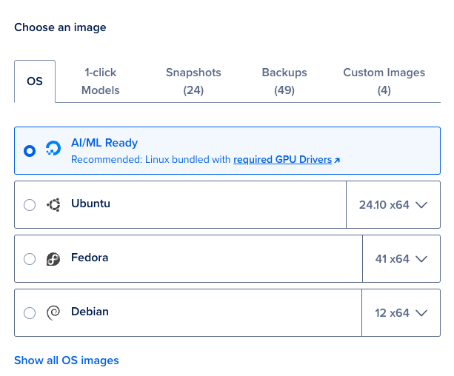This screenshot has width=454, height=376.
Task: Select the AI/ML Ready radio button
Action: tap(30, 150)
